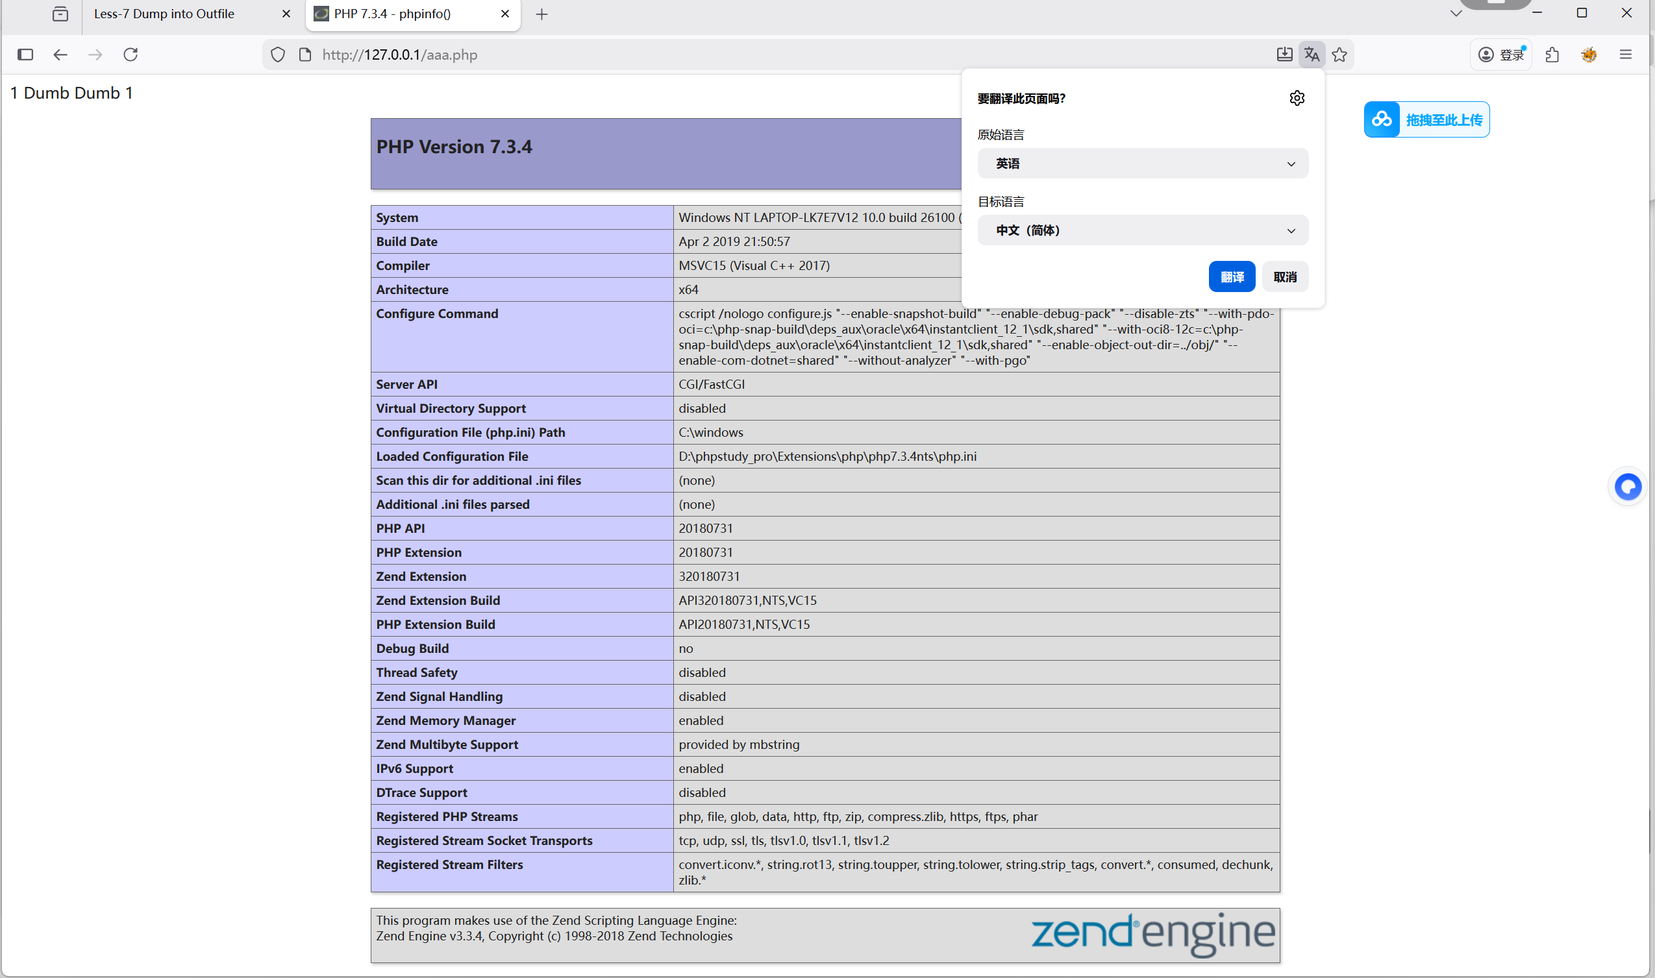Open the extensions puzzle icon
This screenshot has height=978, width=1655.
pos(1552,55)
